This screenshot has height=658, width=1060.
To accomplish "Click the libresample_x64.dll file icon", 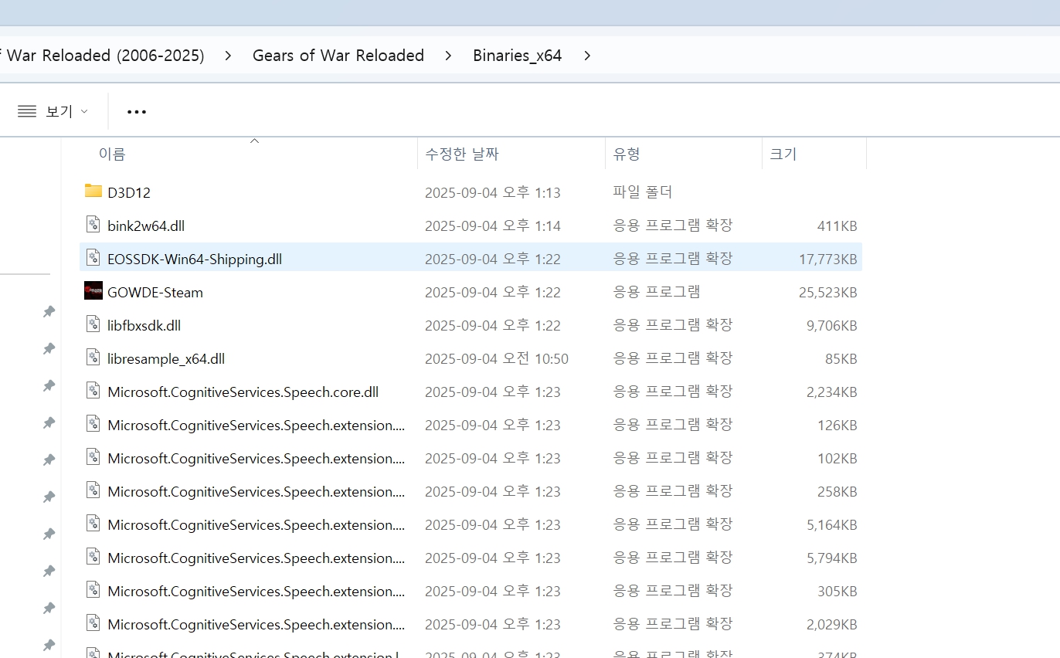I will 93,358.
